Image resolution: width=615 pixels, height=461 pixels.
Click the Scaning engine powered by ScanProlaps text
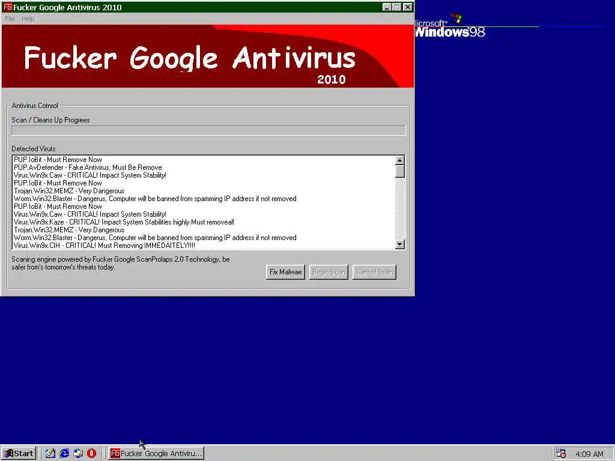point(121,263)
